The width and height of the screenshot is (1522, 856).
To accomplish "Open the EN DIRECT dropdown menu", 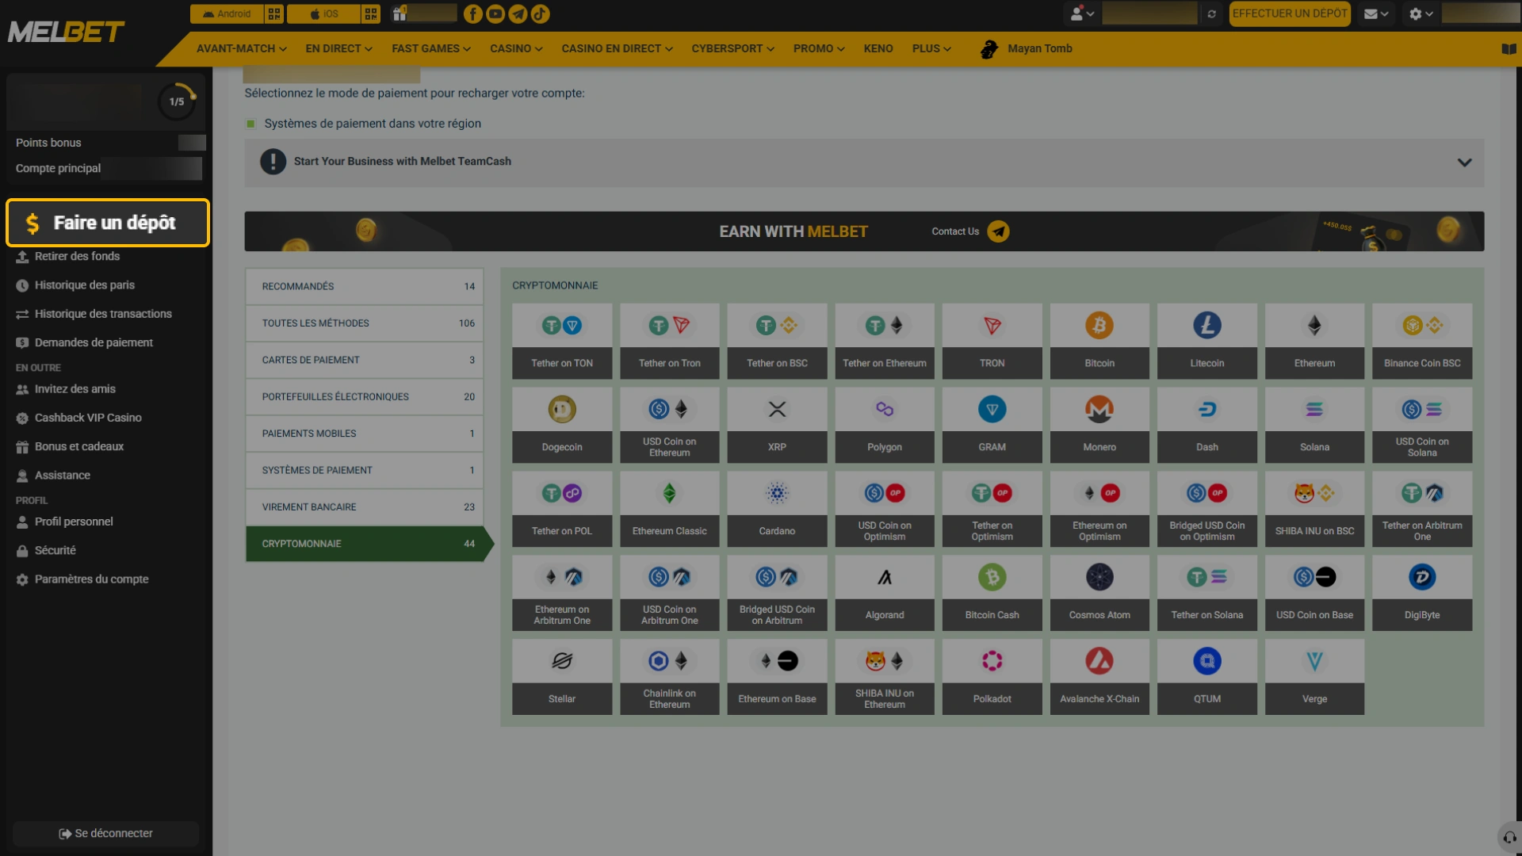I will [338, 48].
